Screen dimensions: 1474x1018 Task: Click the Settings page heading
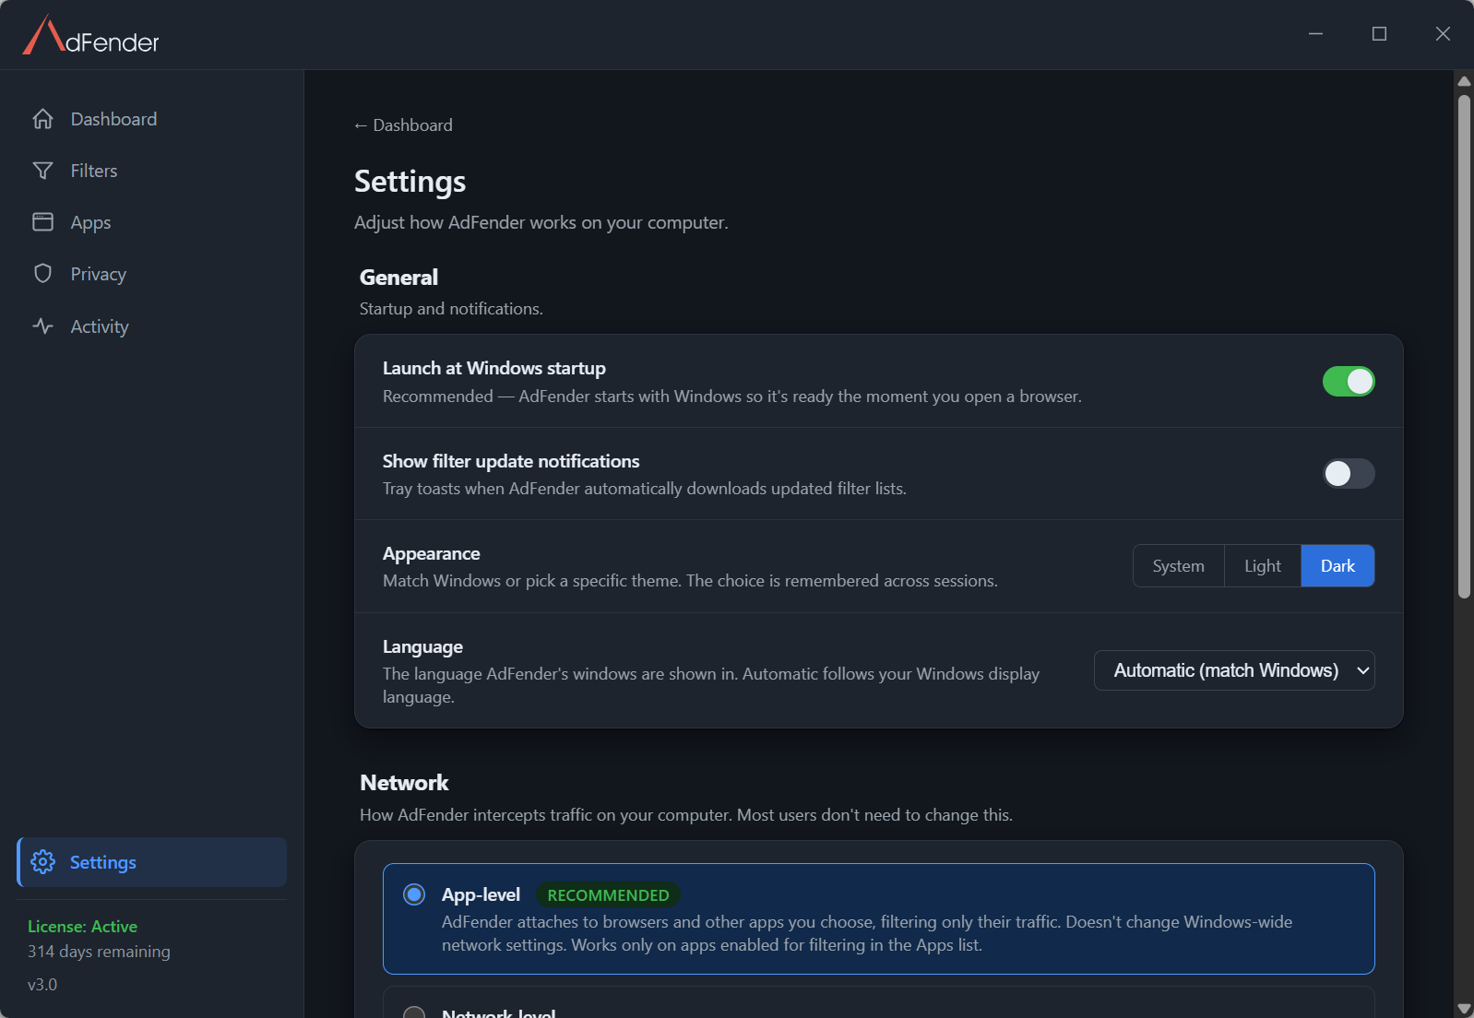(x=410, y=182)
